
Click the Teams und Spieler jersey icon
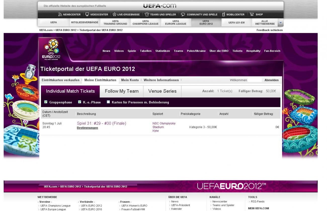(x=147, y=15)
